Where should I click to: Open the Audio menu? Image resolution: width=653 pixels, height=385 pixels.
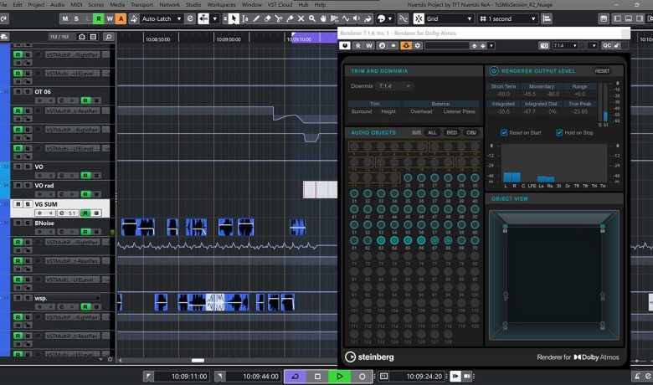58,4
